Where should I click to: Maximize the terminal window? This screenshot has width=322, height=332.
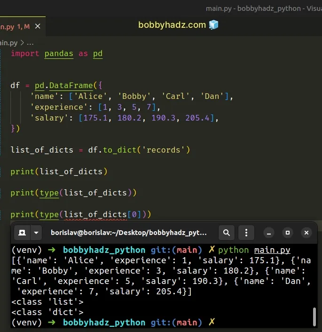288,233
